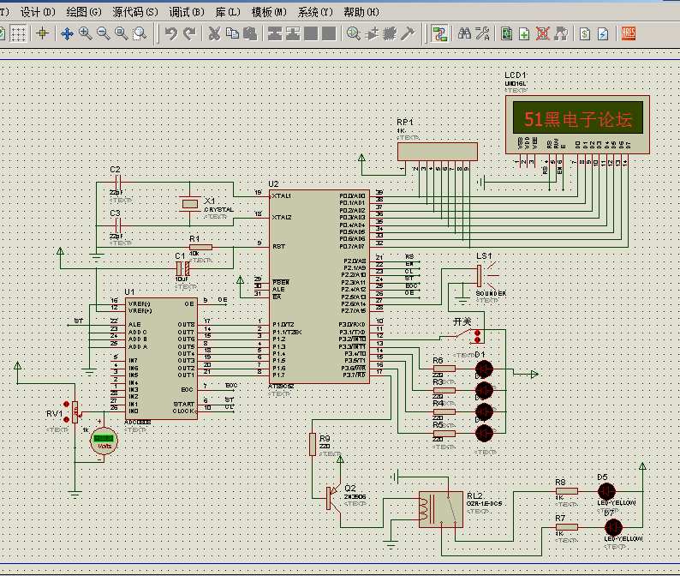Select the RL2 relay component
This screenshot has width=680, height=576.
[x=438, y=508]
